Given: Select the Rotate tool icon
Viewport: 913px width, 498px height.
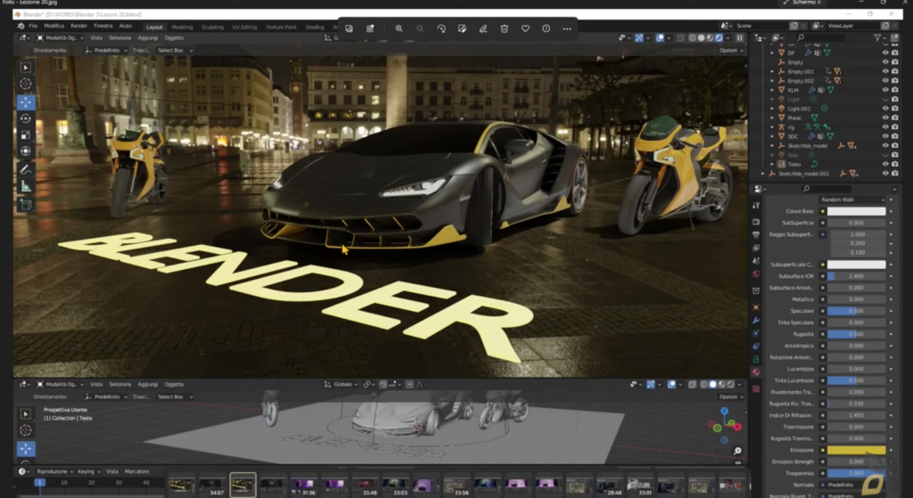Looking at the screenshot, I should coord(26,118).
